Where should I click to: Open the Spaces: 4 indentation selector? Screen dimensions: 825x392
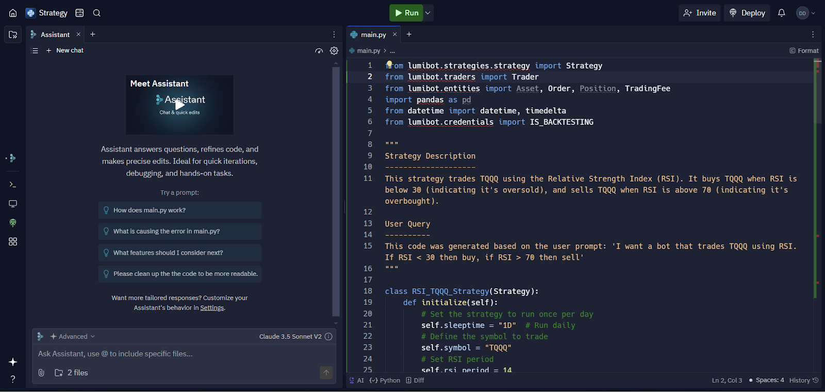pos(767,380)
